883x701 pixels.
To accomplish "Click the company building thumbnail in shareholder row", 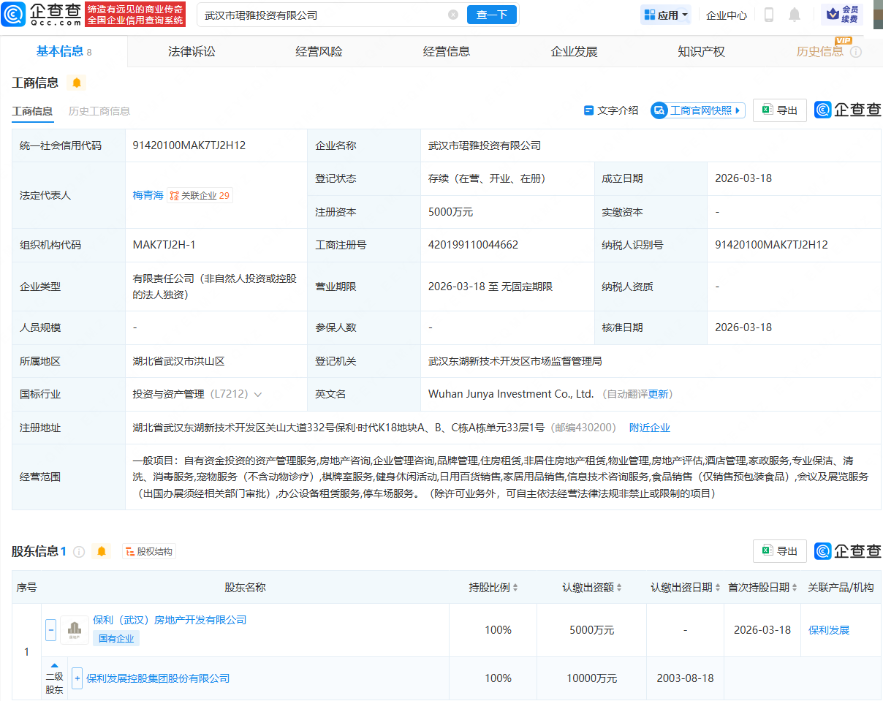I will pyautogui.click(x=74, y=629).
